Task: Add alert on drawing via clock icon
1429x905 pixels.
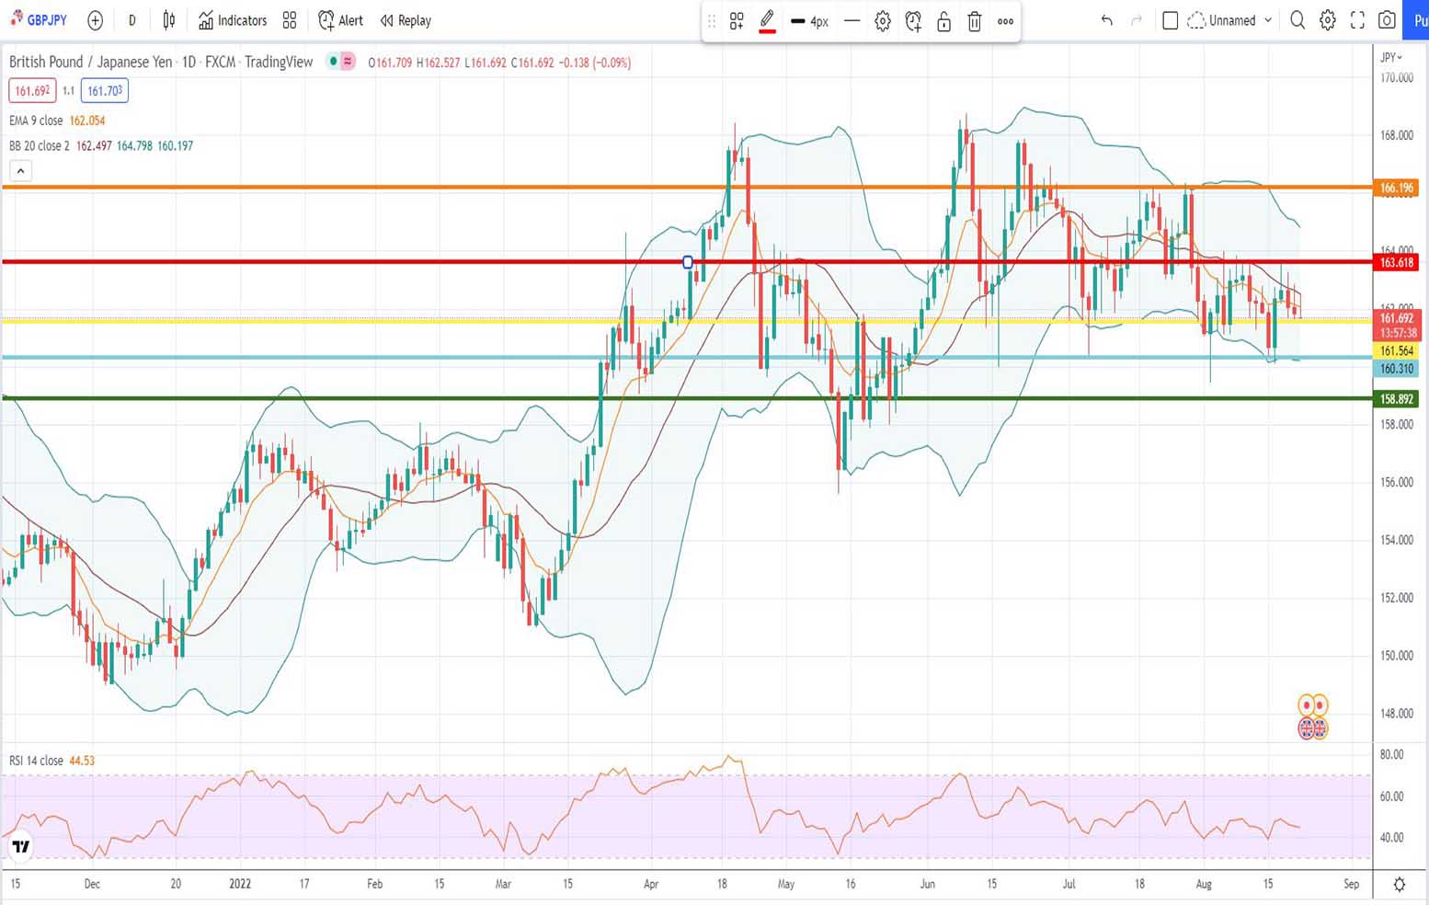Action: pos(913,21)
